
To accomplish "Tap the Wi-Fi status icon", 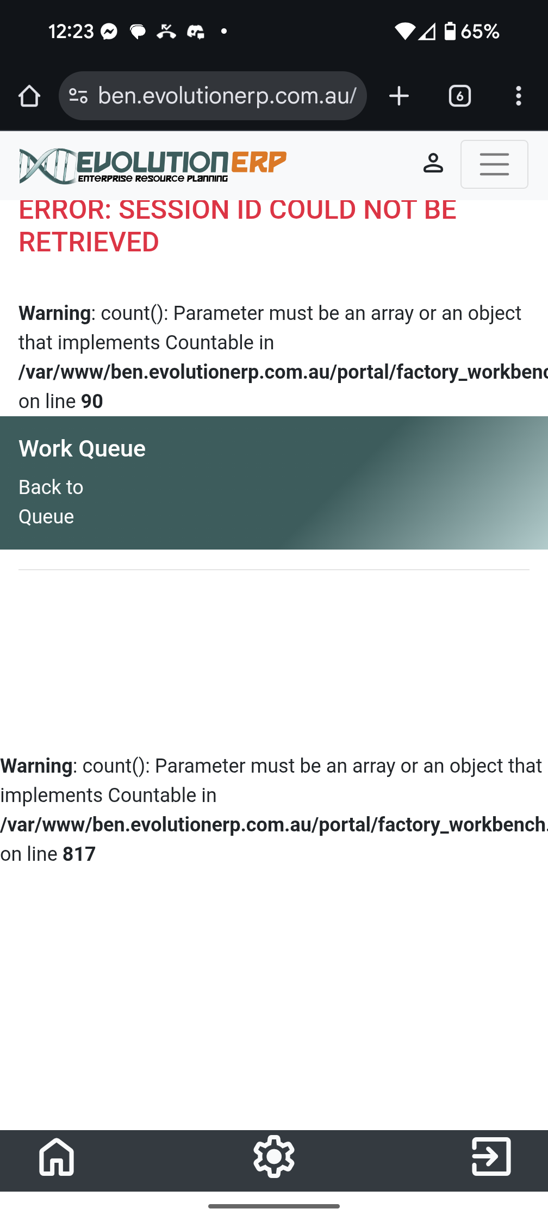I will 404,32.
